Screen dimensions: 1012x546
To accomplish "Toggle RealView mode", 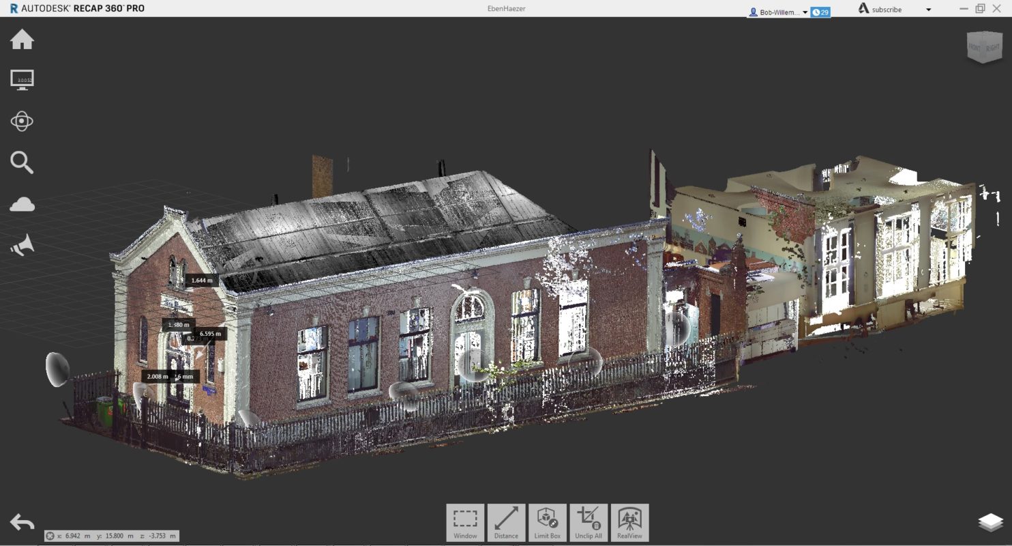I will pyautogui.click(x=629, y=522).
